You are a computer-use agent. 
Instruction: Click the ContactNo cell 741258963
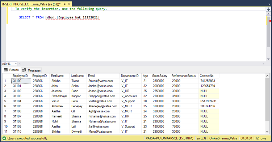209,81
